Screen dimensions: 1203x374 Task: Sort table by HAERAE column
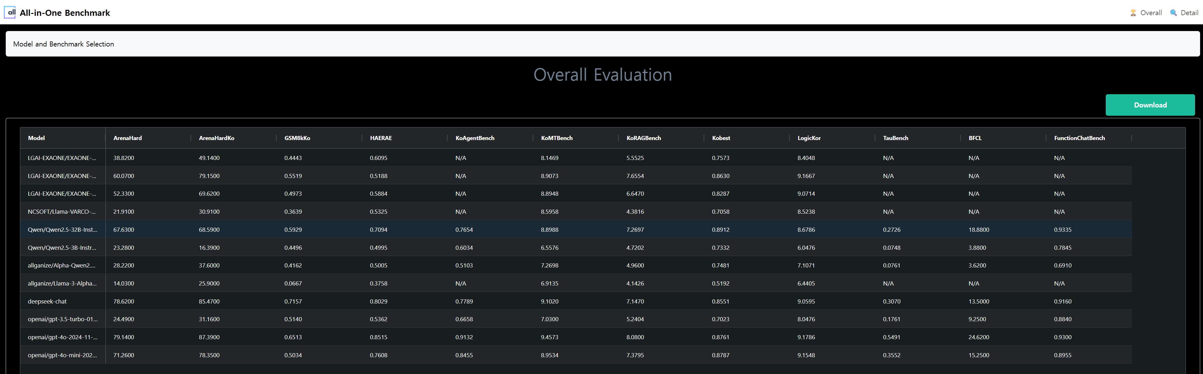(381, 138)
